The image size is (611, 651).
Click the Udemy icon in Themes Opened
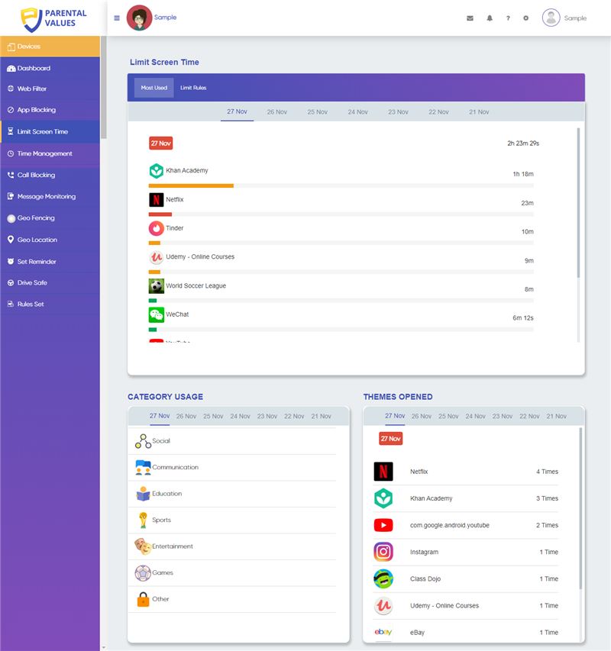383,606
